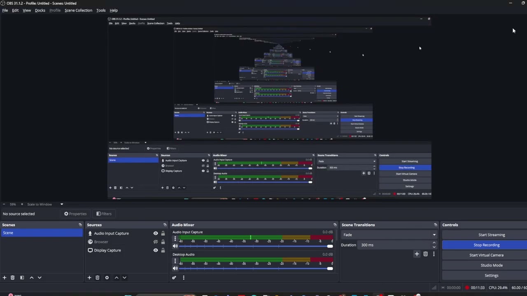Open advanced audio properties gears icon
The height and width of the screenshot is (296, 527).
coord(174,277)
